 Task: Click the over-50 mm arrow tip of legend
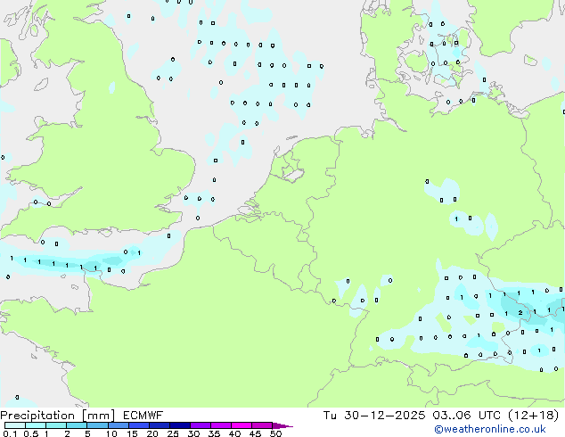282,425
